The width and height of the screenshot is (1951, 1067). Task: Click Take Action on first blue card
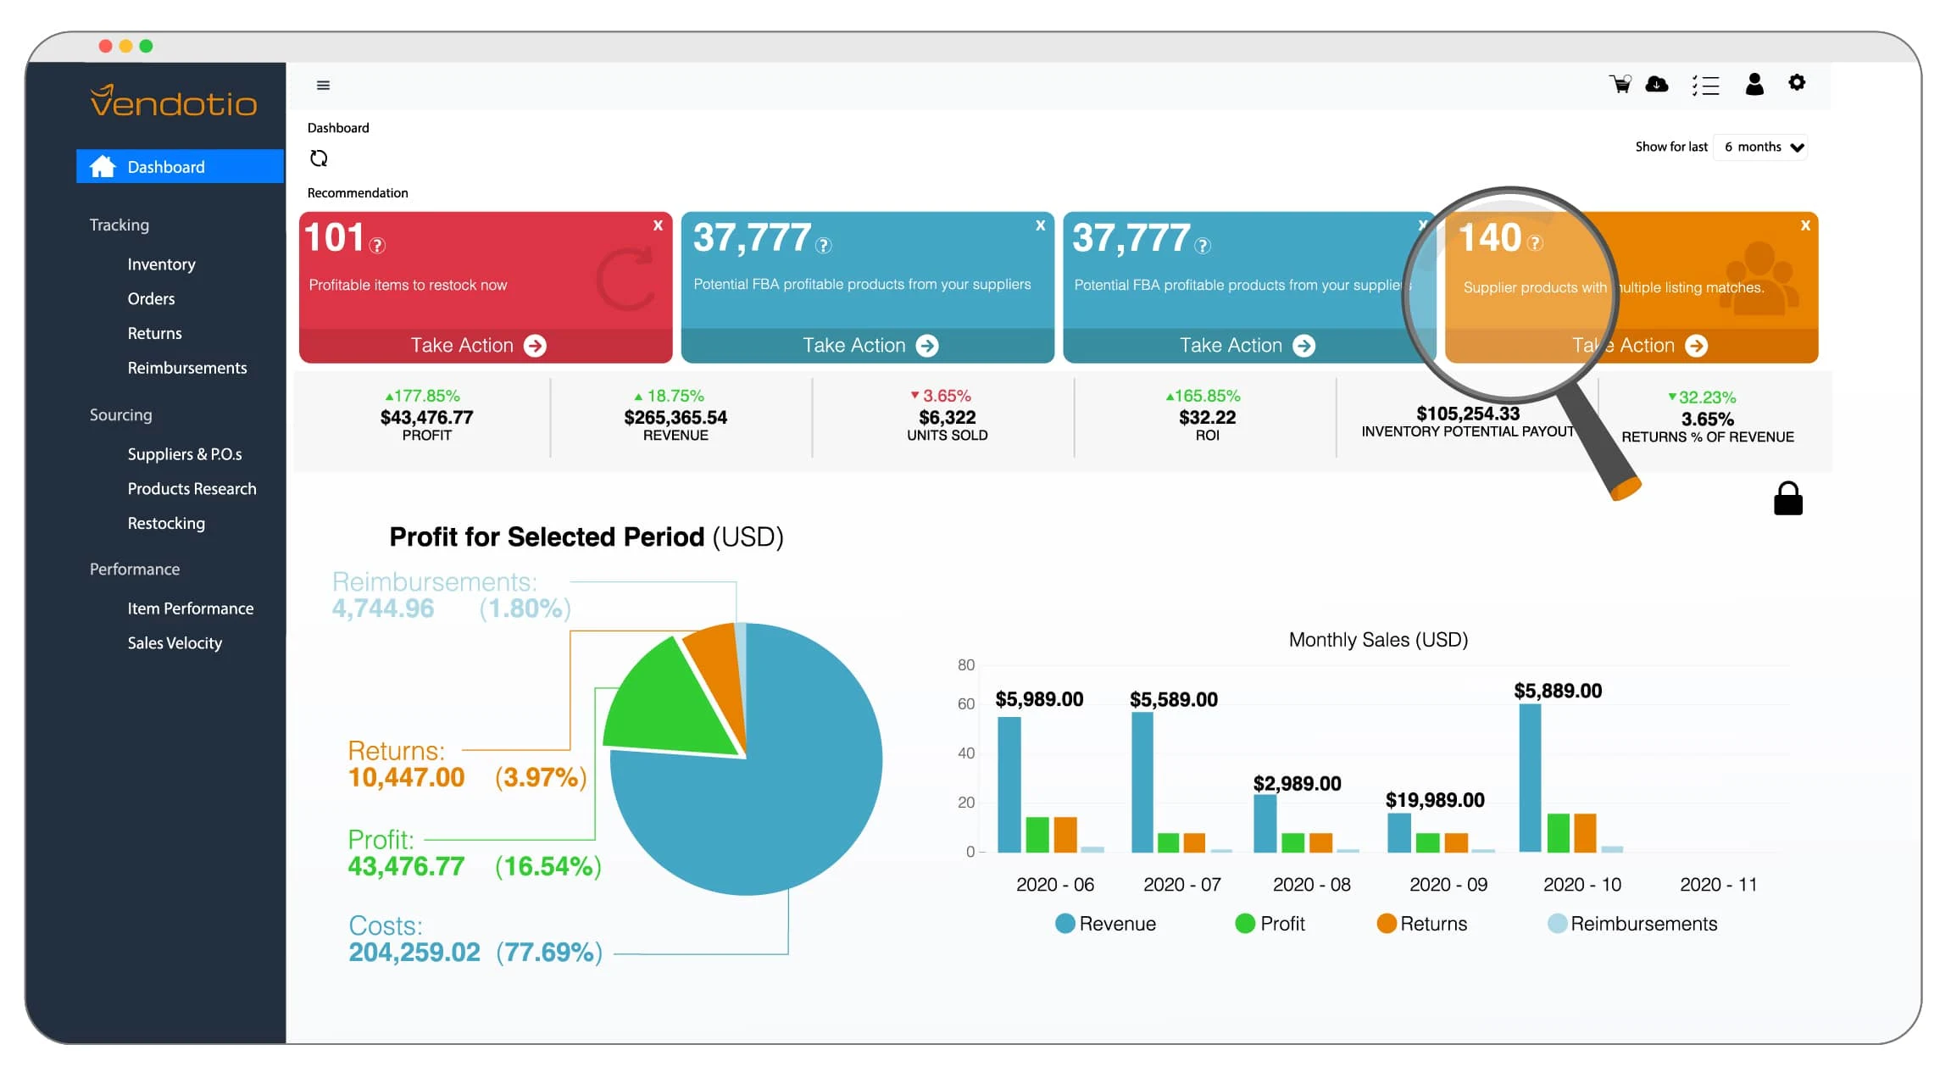coord(868,346)
